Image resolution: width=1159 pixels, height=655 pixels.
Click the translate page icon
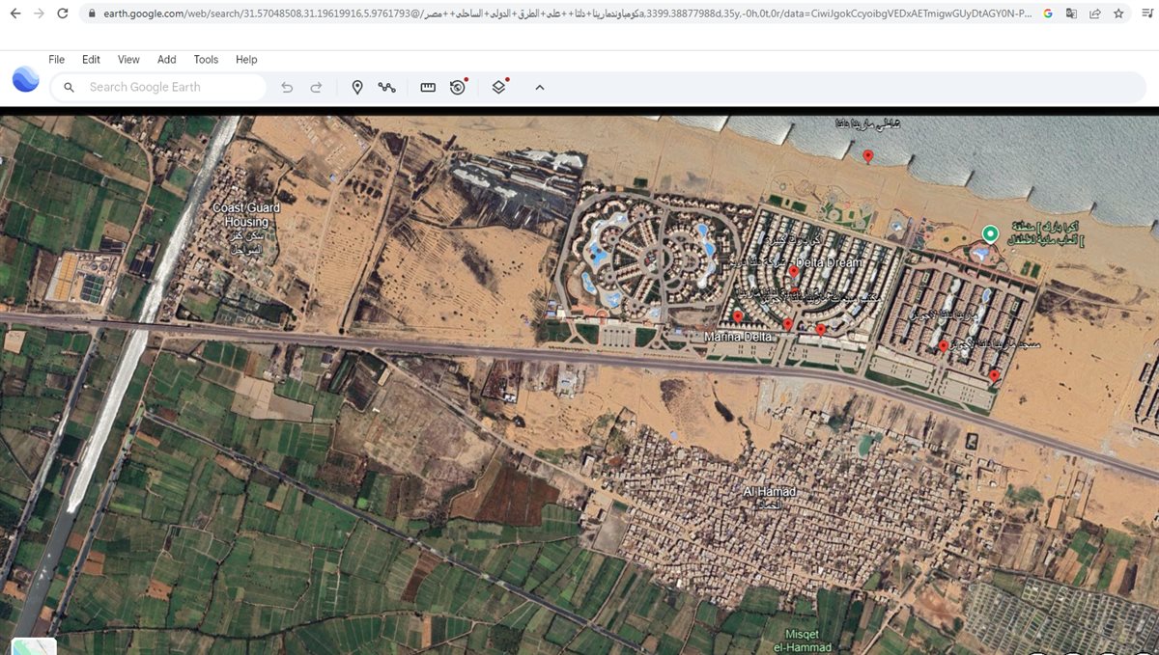1071,14
